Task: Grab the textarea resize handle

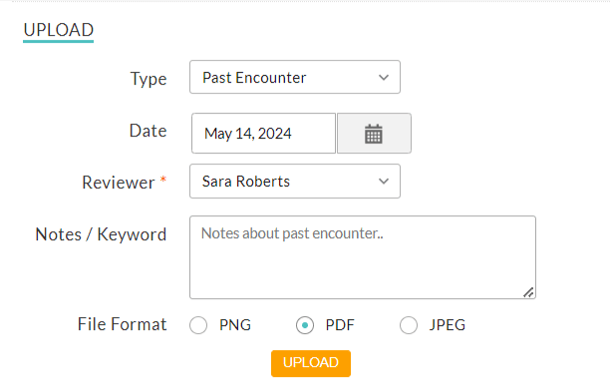Action: 528,292
